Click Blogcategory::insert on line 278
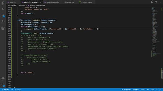 (x=38, y=33)
